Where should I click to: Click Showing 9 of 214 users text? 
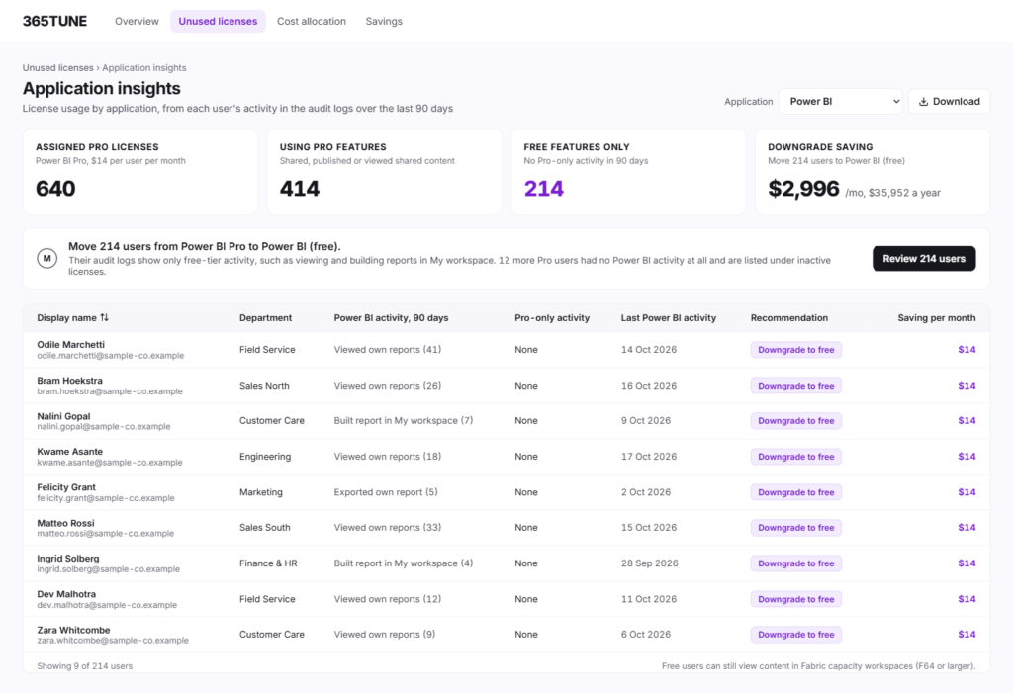(x=85, y=666)
